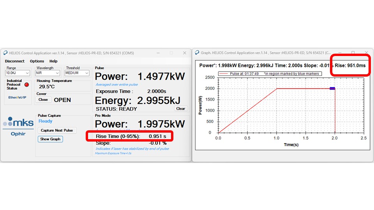
Task: Open the Help menu
Action: (x=53, y=61)
